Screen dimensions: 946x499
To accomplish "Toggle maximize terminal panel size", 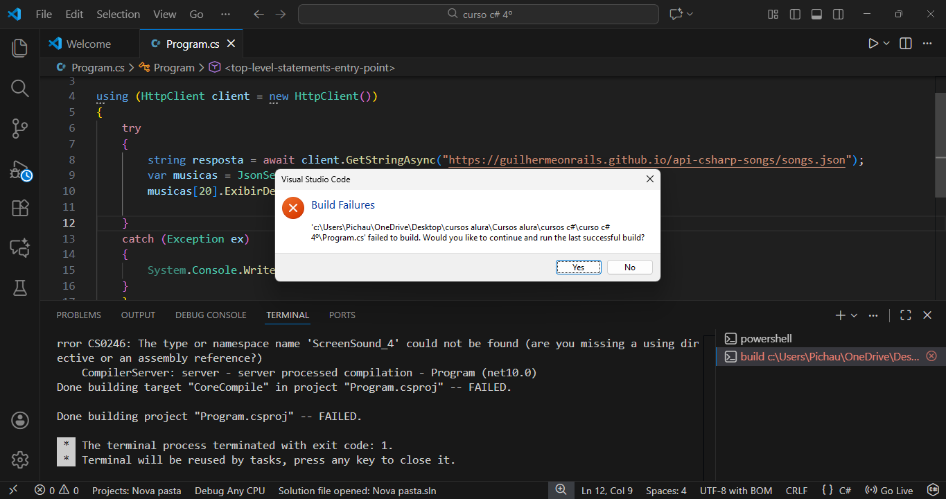I will click(905, 315).
